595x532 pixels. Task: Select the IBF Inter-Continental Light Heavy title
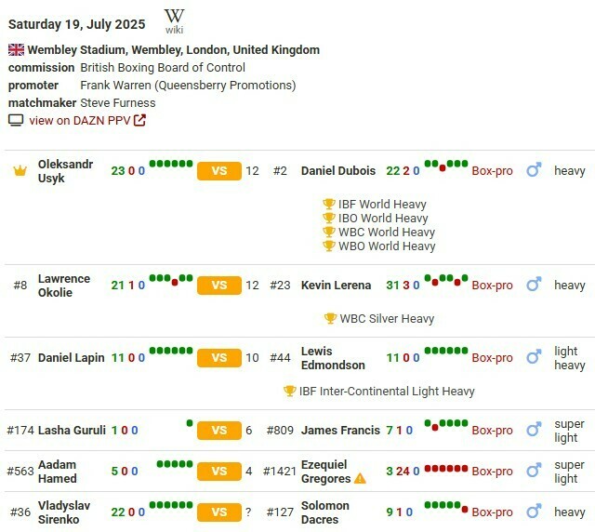[387, 392]
